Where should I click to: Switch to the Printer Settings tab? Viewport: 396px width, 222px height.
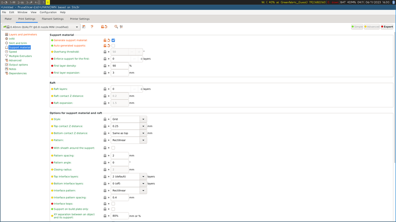80,19
